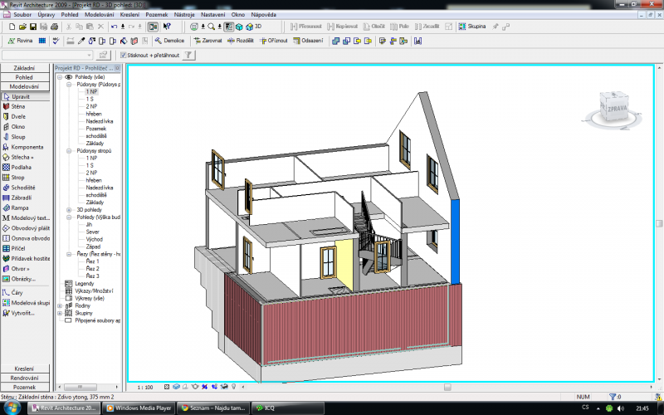Click the ViewCube in the 3D view

pos(617,106)
